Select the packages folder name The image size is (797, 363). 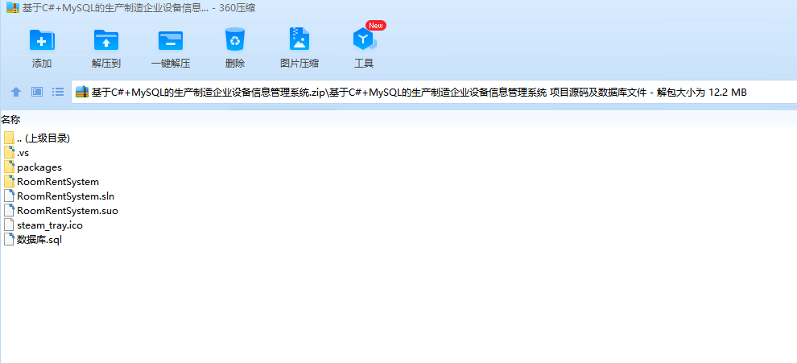click(x=39, y=167)
